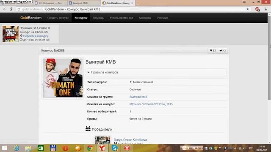271x152 pixels.
Task: Open browser downloads with the arrow icon
Action: click(266, 9)
